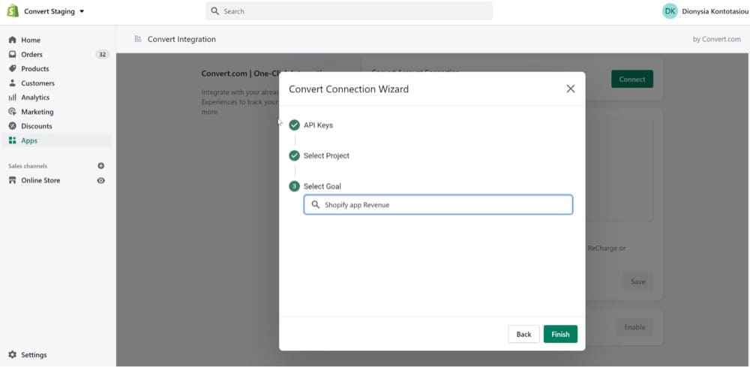Viewport: 750px width, 367px height.
Task: Click the Select Goal search field
Action: click(438, 204)
